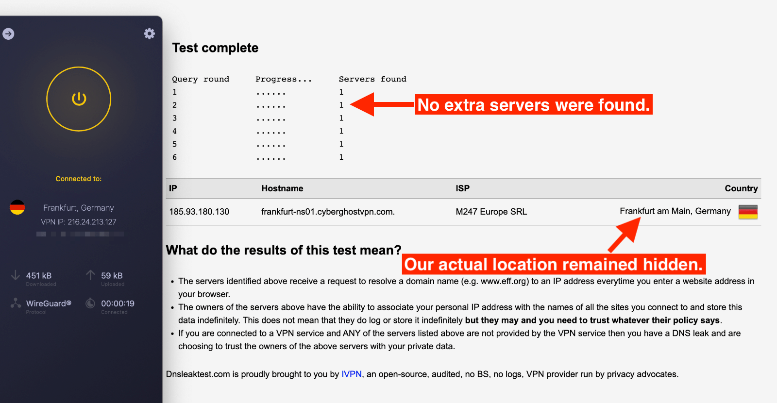
Task: Click the signal strength bar under VPN IP
Action: coord(80,234)
